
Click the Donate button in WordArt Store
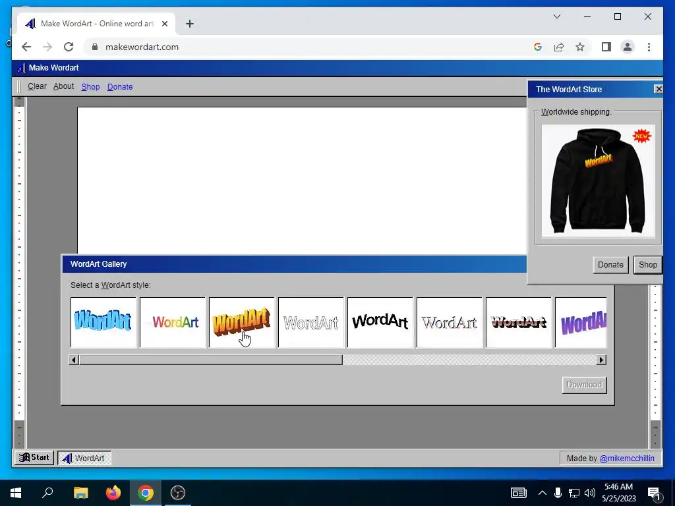click(610, 265)
